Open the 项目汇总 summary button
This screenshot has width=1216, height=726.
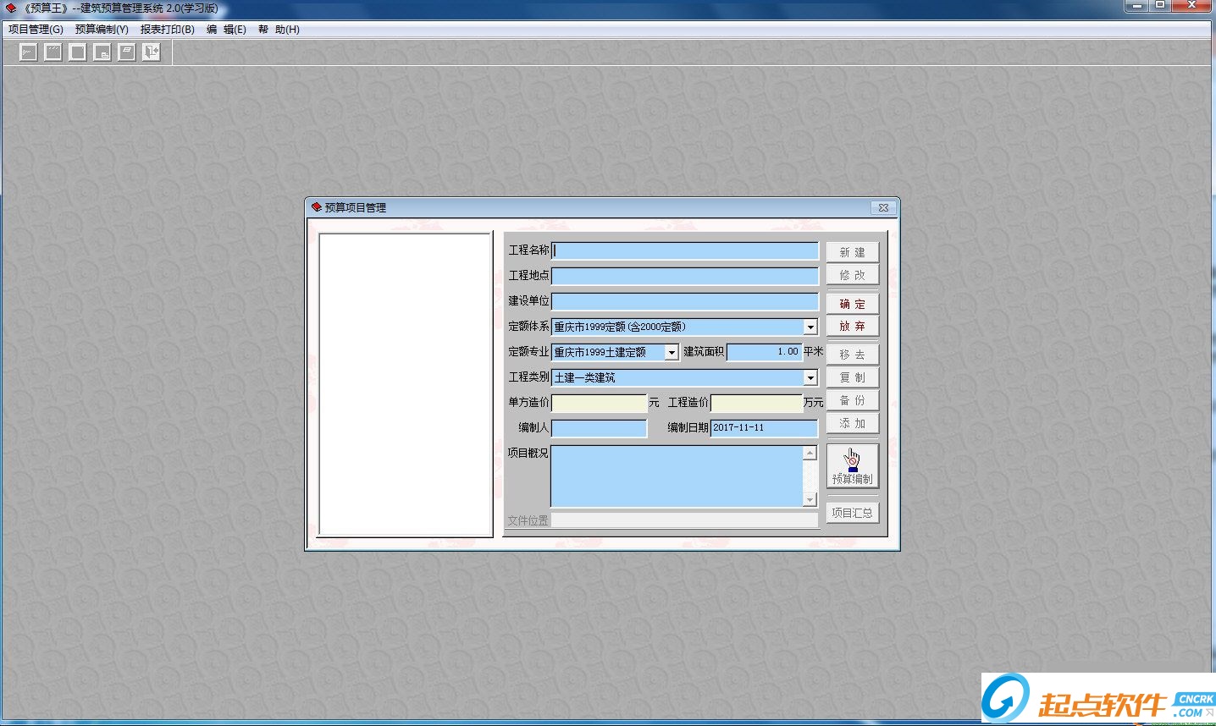pos(853,513)
